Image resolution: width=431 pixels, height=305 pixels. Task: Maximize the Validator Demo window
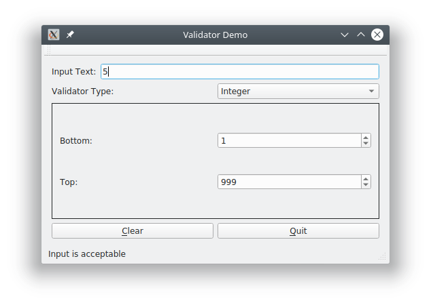pyautogui.click(x=361, y=35)
